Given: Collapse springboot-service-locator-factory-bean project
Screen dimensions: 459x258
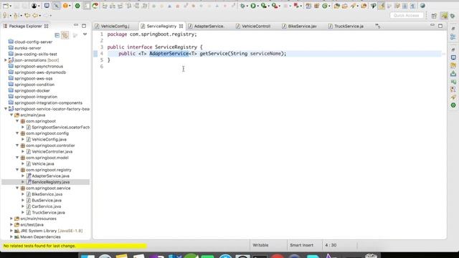Looking at the screenshot, I should click(6, 109).
